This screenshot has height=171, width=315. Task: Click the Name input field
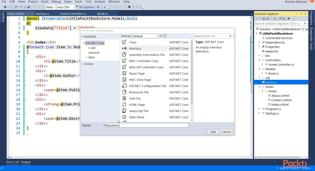coord(146,125)
